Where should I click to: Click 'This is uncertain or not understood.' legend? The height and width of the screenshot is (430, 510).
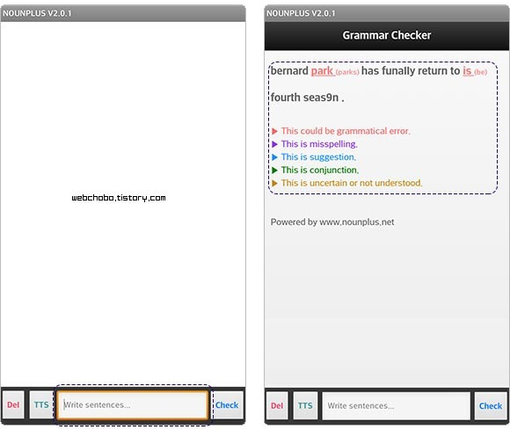[x=352, y=183]
